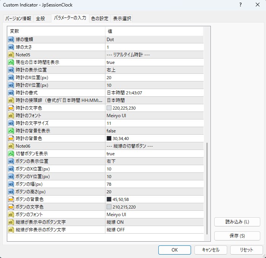Click the キャンセル button
This screenshot has width=266, height=258.
point(210,250)
